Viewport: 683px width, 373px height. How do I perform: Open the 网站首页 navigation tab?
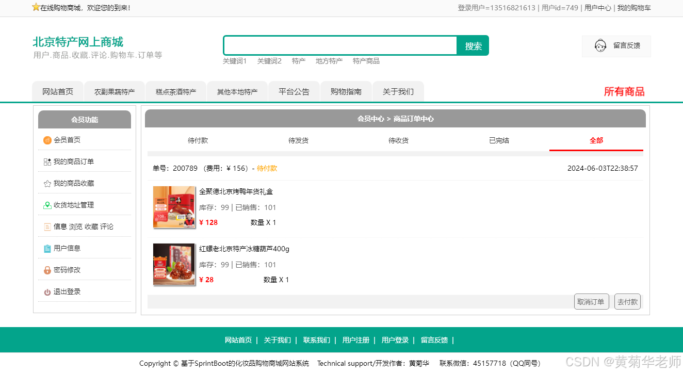(58, 92)
